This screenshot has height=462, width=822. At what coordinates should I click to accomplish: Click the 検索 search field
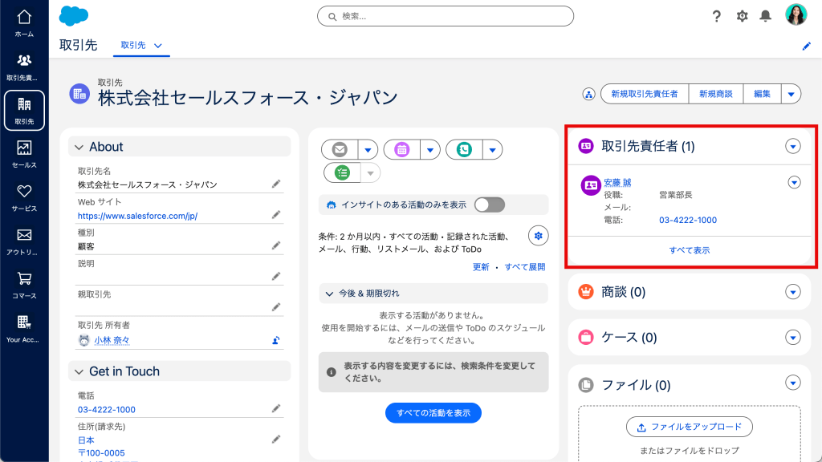pyautogui.click(x=446, y=16)
